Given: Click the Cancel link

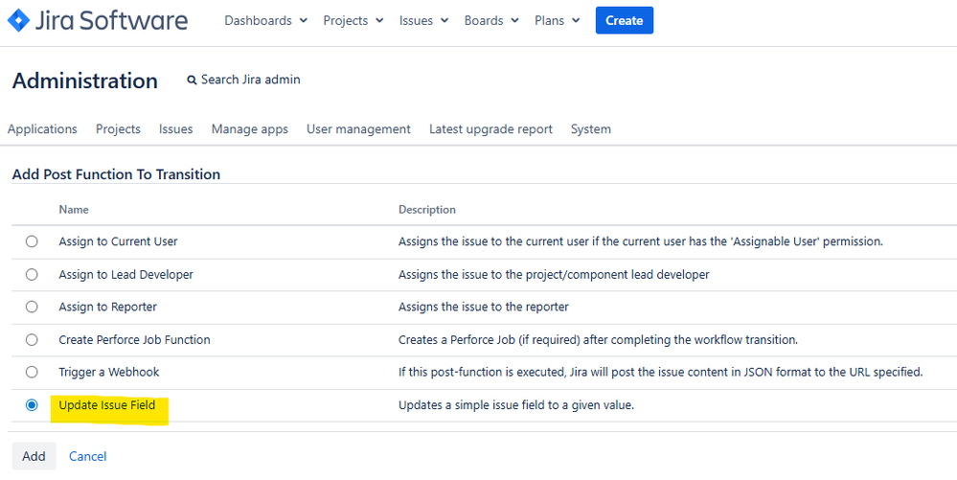Looking at the screenshot, I should pyautogui.click(x=88, y=456).
